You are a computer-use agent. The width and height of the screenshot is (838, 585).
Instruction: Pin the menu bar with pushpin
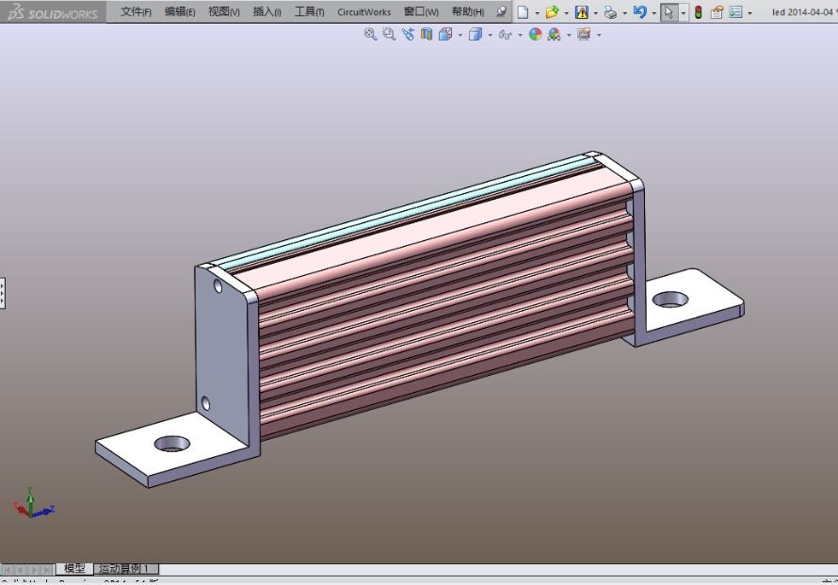coord(501,12)
